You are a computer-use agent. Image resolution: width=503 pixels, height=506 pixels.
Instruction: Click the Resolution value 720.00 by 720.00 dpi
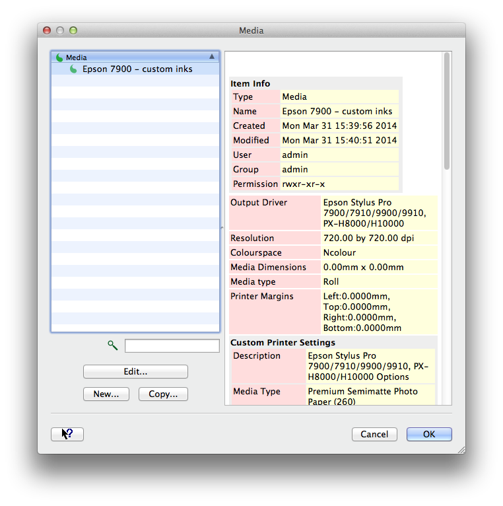pos(368,238)
